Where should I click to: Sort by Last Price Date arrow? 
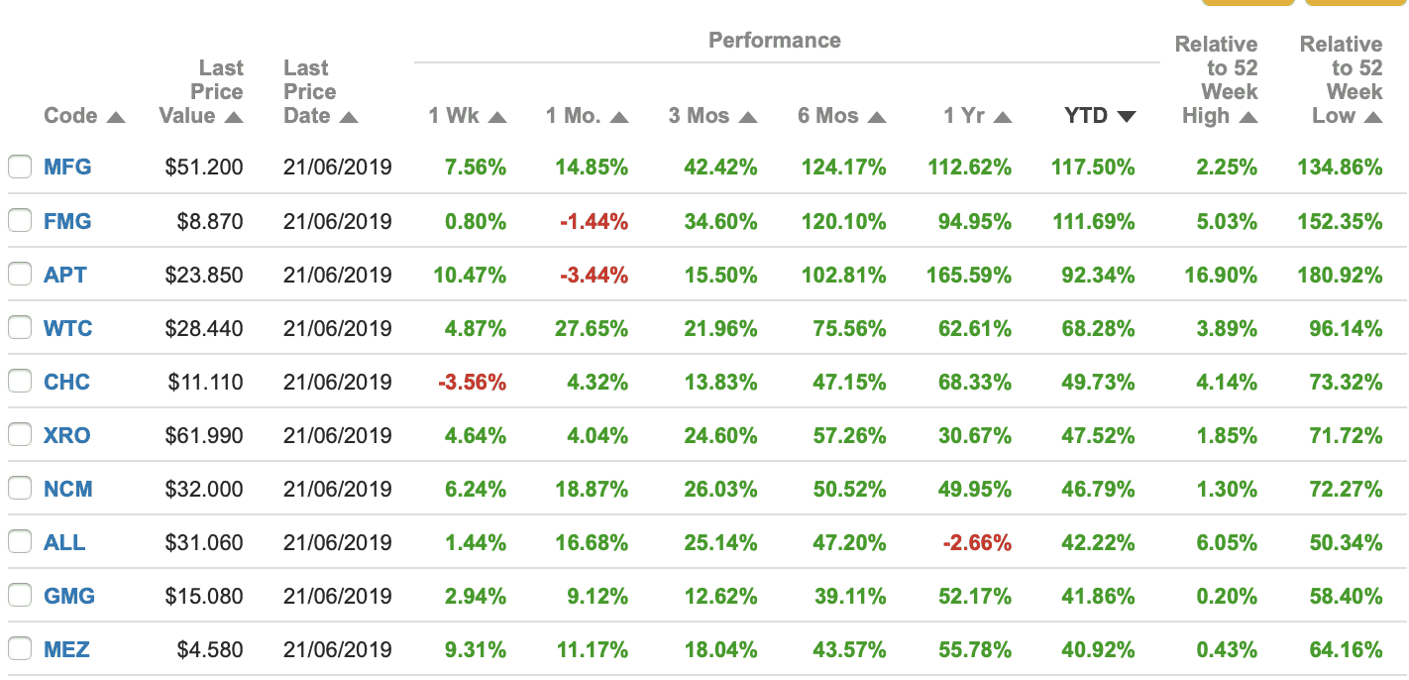(348, 117)
